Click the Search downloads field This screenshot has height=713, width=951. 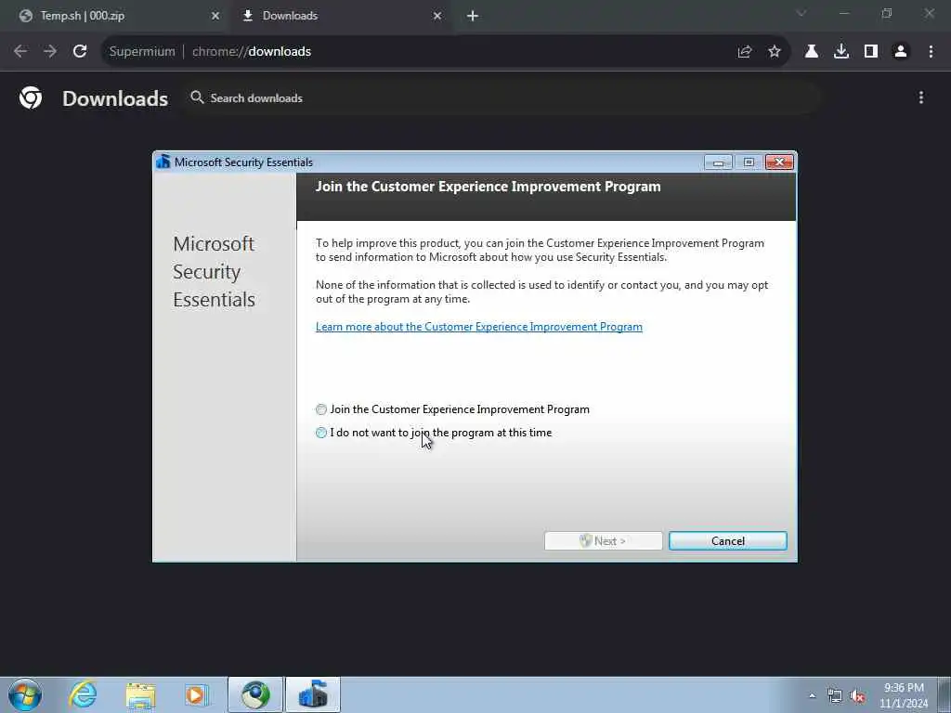[502, 97]
